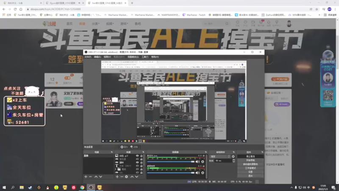This screenshot has width=339, height=191.
Task: Open the 文件(F) menu in OBS
Action: click(88, 57)
